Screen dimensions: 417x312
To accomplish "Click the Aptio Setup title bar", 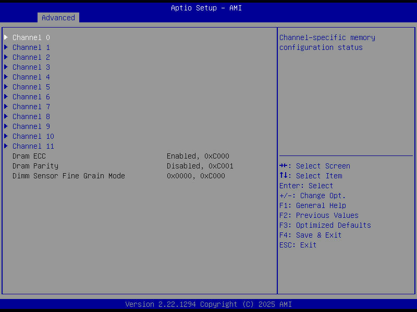I will pyautogui.click(x=206, y=7).
